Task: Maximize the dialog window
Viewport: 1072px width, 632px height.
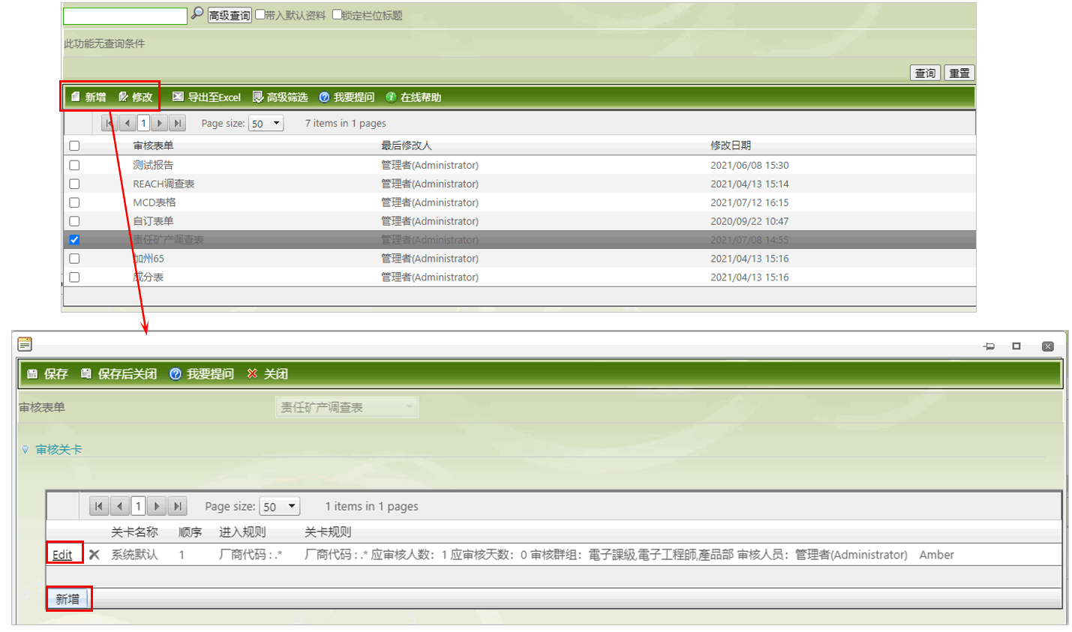Action: (1016, 346)
